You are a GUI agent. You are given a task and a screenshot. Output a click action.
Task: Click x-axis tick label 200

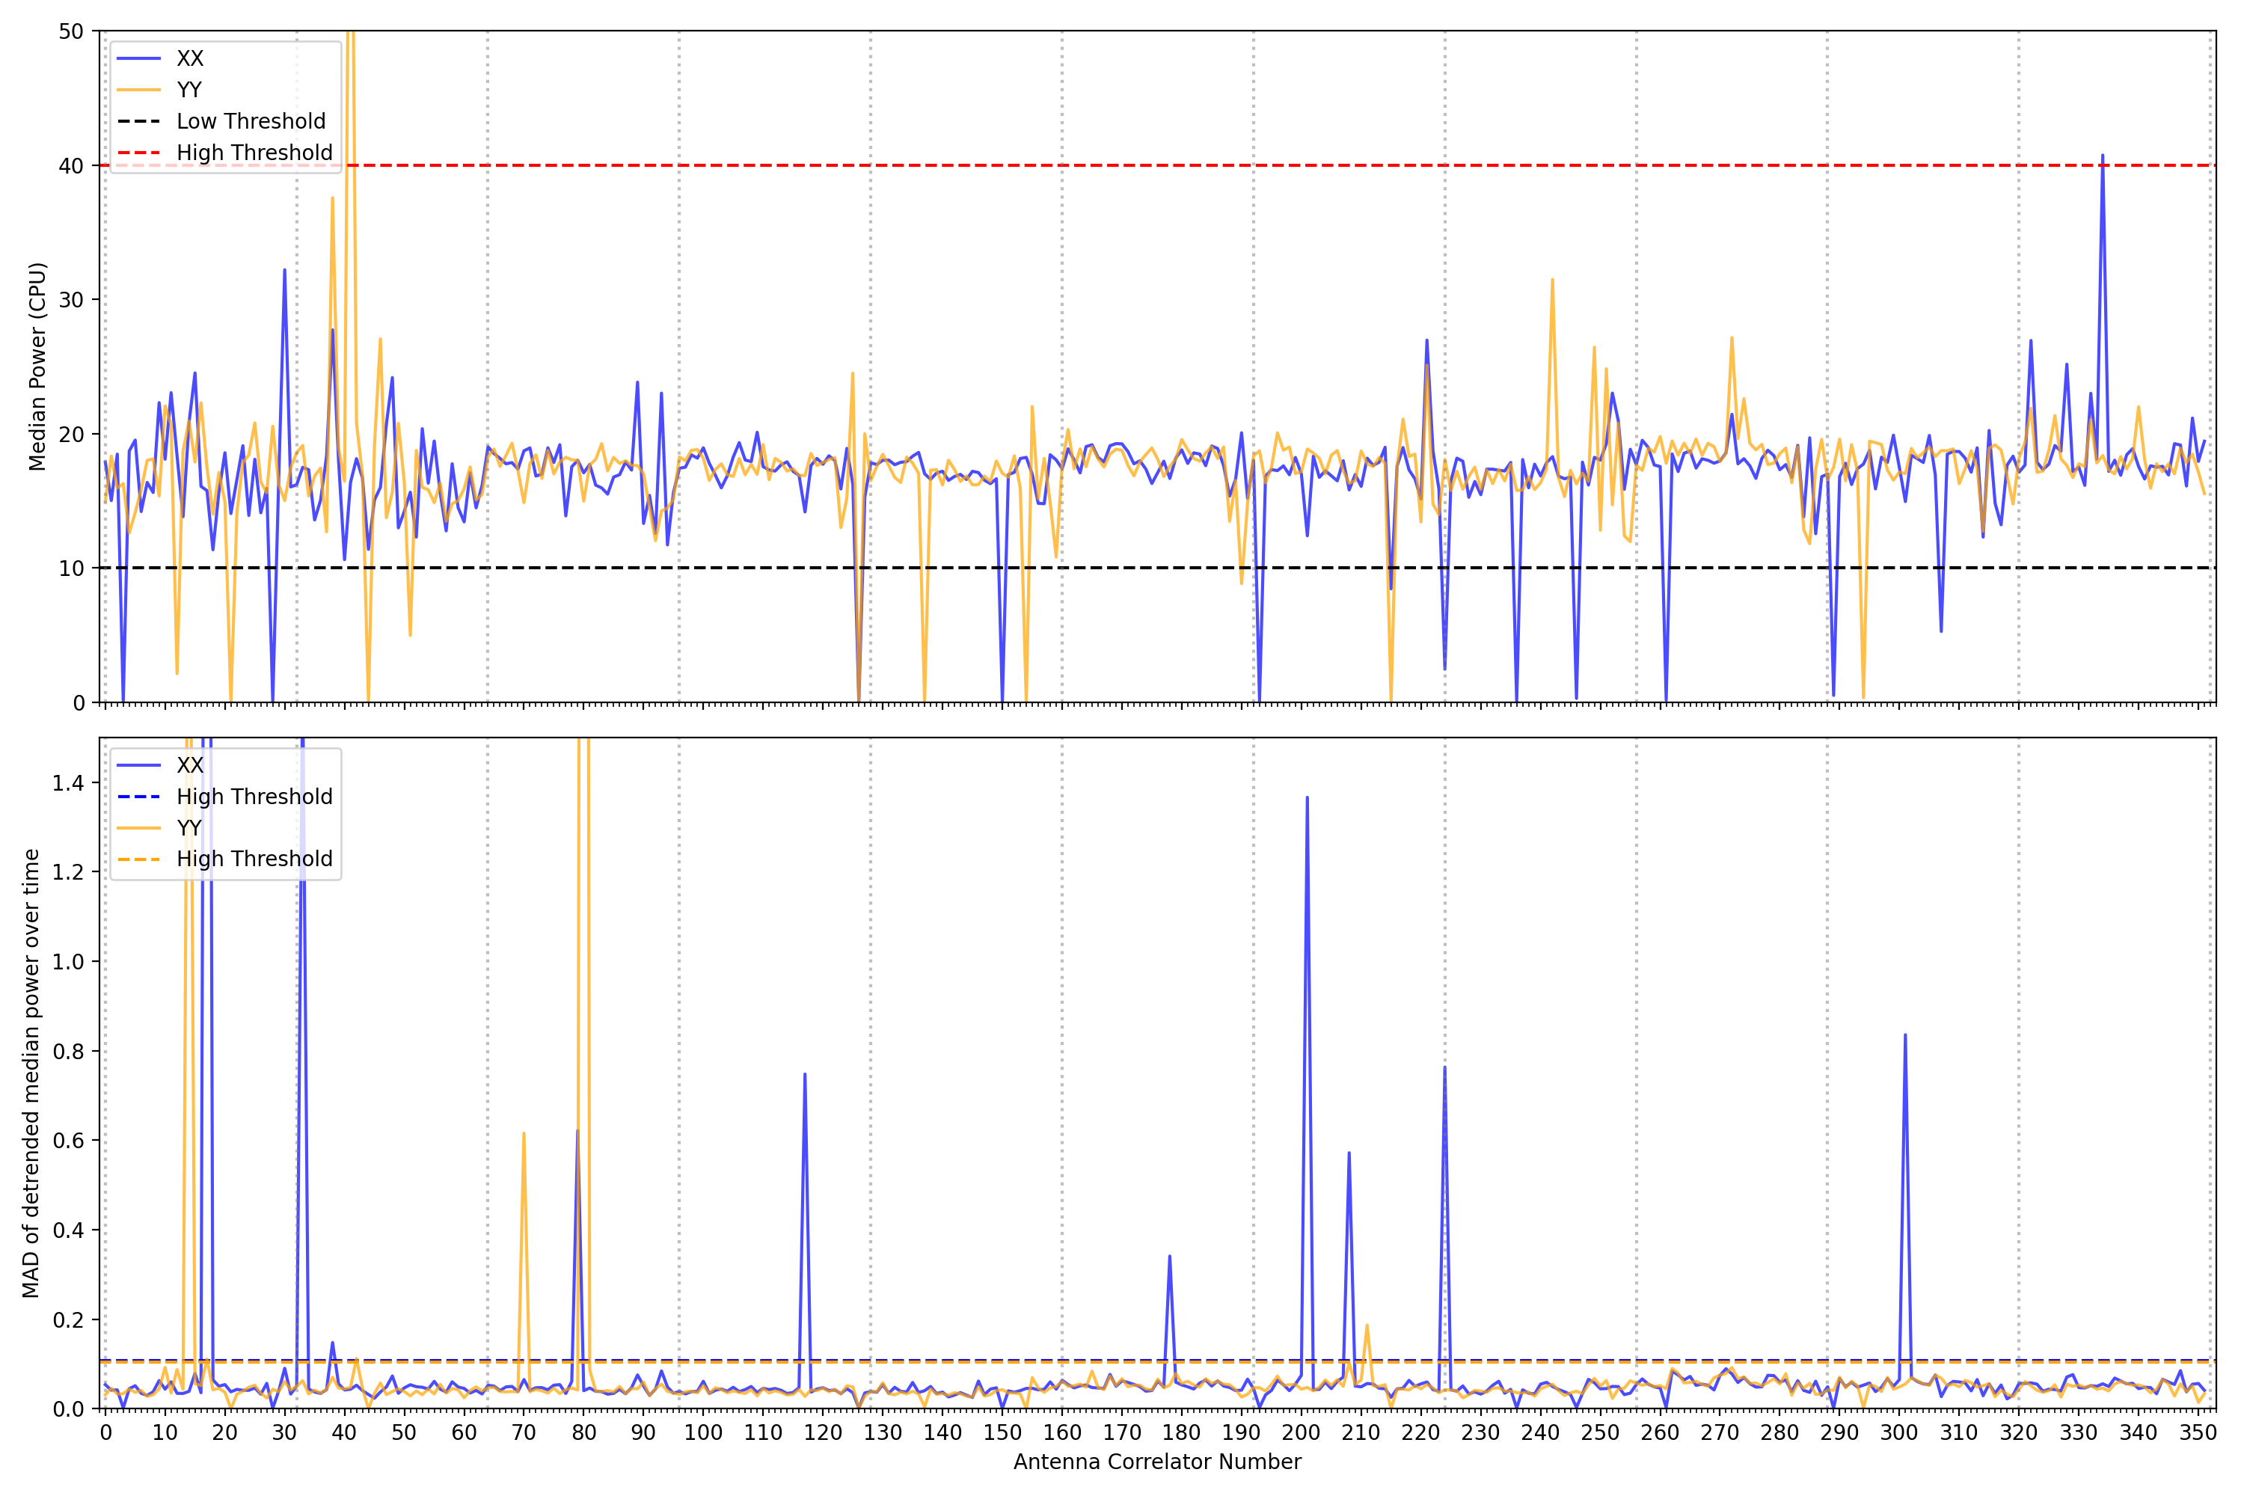pos(1301,1432)
